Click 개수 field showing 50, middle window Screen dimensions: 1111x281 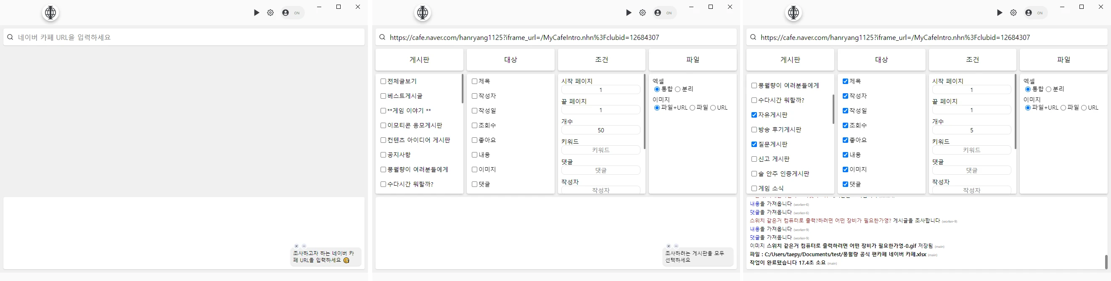pyautogui.click(x=601, y=130)
